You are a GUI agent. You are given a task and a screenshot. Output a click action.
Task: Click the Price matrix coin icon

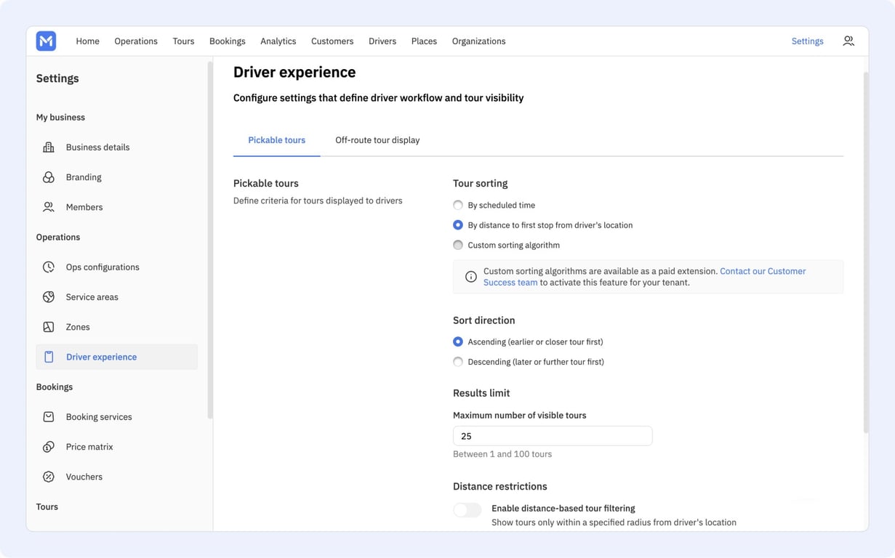[49, 447]
